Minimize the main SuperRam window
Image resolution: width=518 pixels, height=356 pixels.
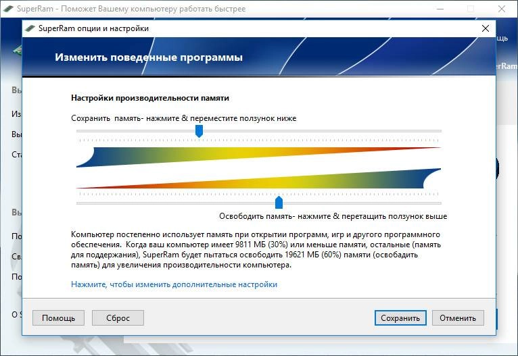(440, 9)
